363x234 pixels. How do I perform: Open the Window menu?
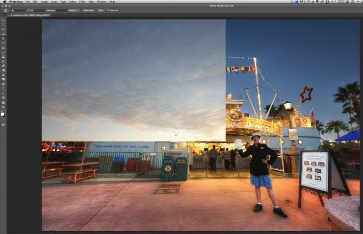click(x=102, y=1)
